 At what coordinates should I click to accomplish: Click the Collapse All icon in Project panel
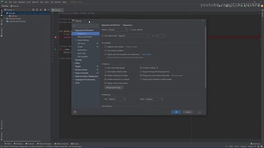40,10
